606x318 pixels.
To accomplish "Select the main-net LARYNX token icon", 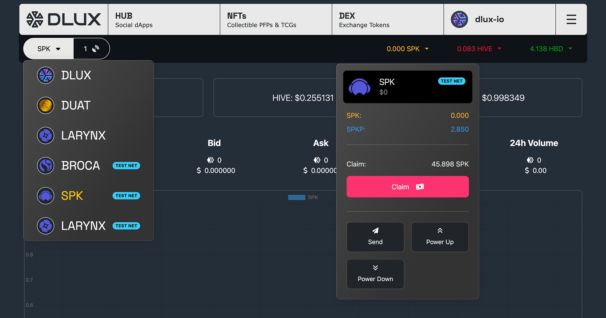I will 45,136.
